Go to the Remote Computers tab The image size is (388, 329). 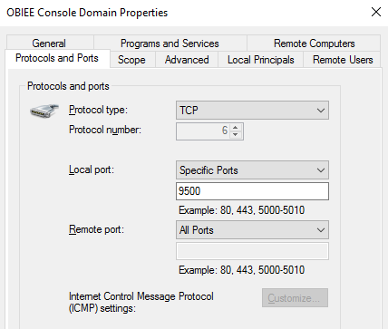coord(315,44)
